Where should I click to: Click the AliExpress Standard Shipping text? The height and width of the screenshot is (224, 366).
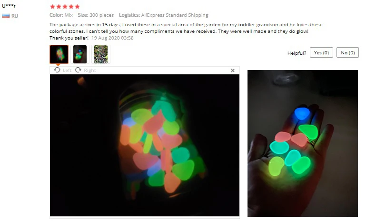tap(175, 15)
